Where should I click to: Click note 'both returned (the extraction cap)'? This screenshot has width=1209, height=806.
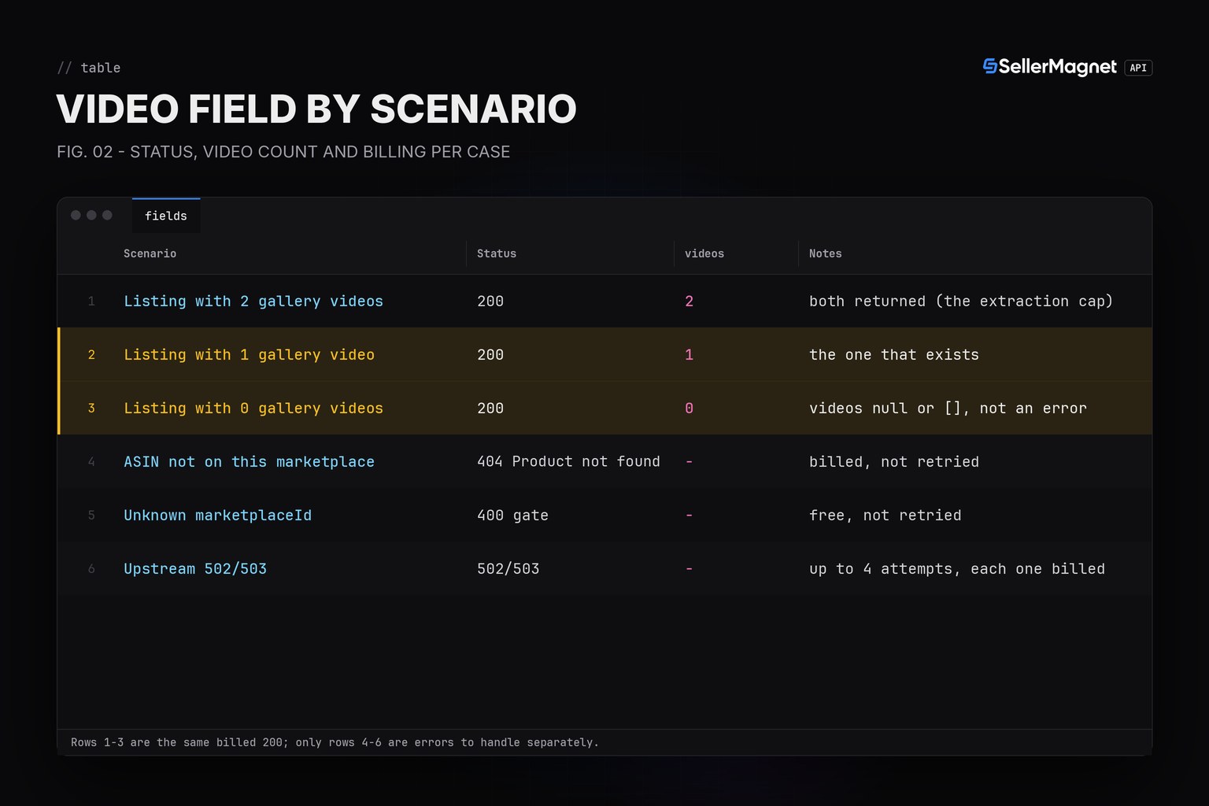click(961, 301)
